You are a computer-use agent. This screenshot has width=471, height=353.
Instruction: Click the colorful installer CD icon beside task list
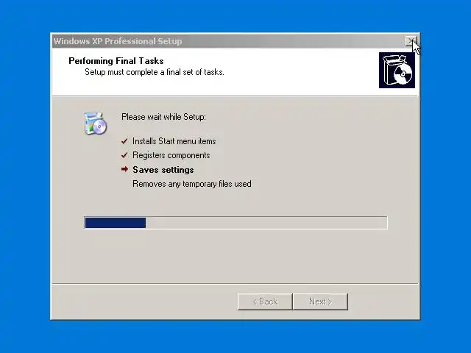95,123
